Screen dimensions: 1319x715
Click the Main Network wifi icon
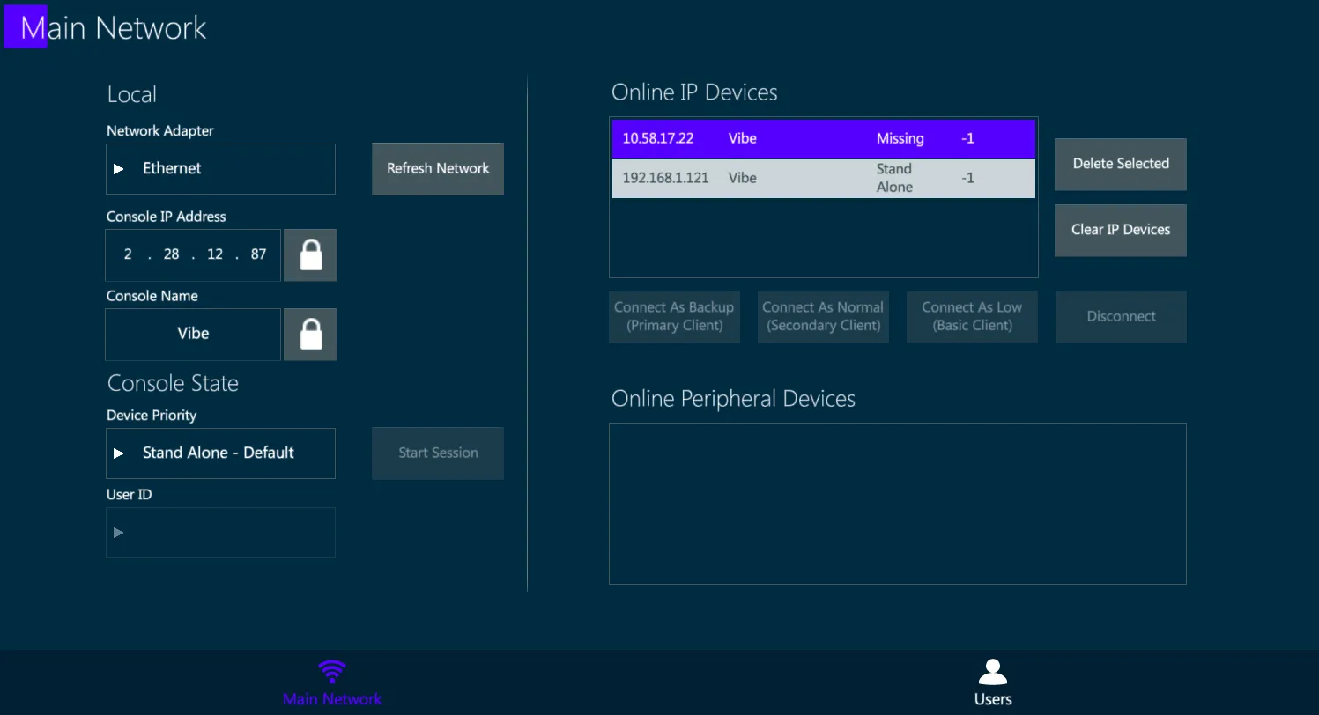(332, 672)
